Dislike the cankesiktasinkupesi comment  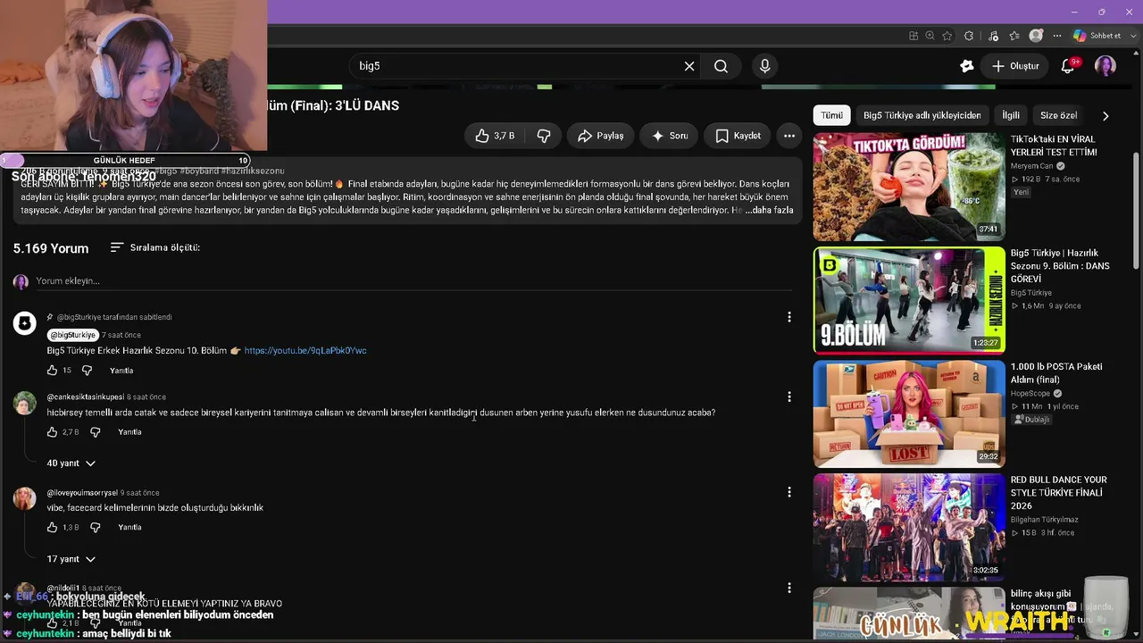pos(96,432)
